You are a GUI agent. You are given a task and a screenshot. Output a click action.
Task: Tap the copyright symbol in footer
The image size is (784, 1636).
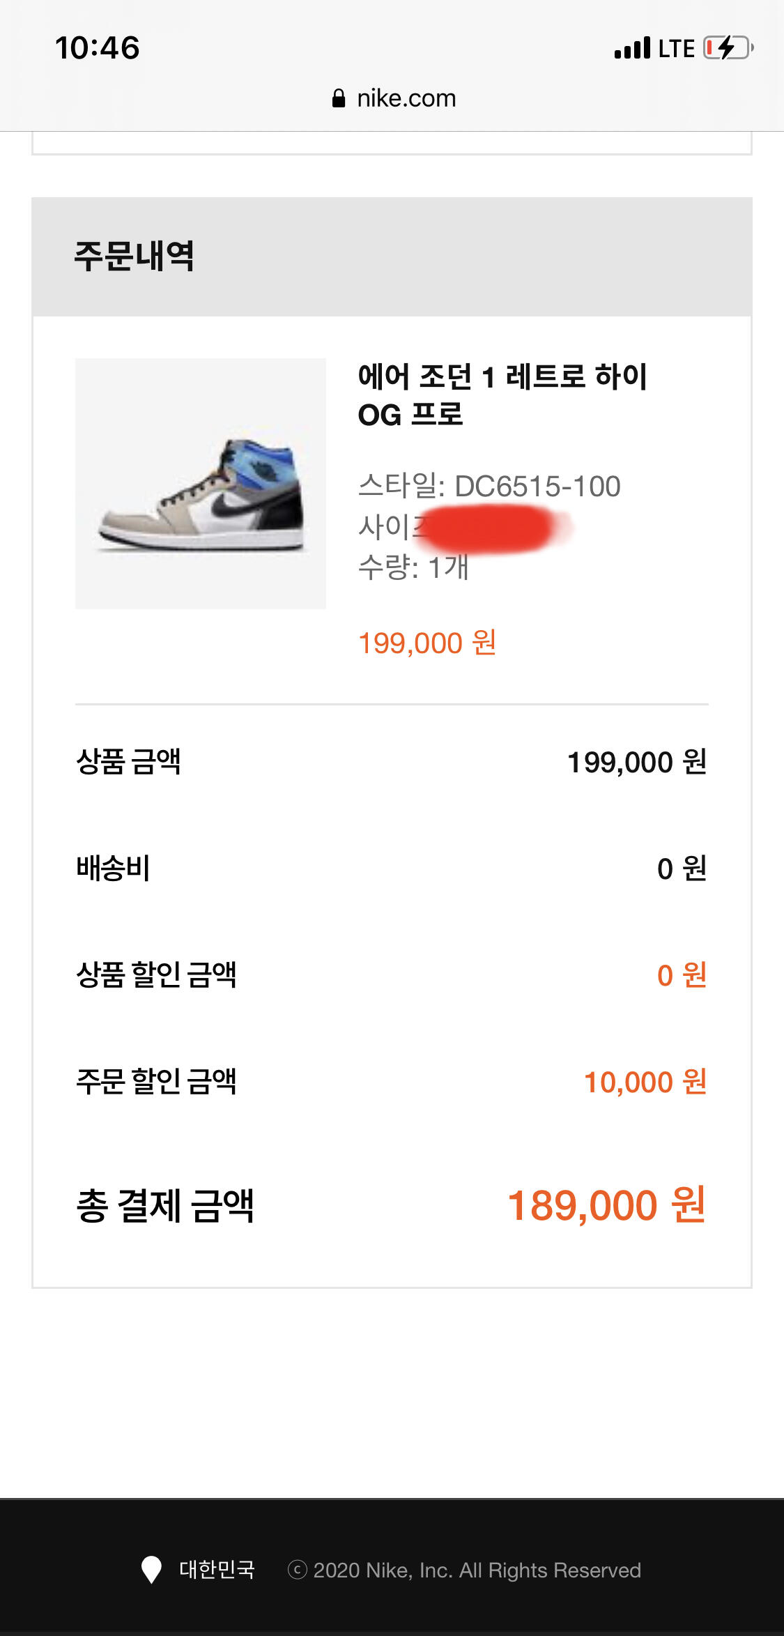pyautogui.click(x=298, y=1570)
